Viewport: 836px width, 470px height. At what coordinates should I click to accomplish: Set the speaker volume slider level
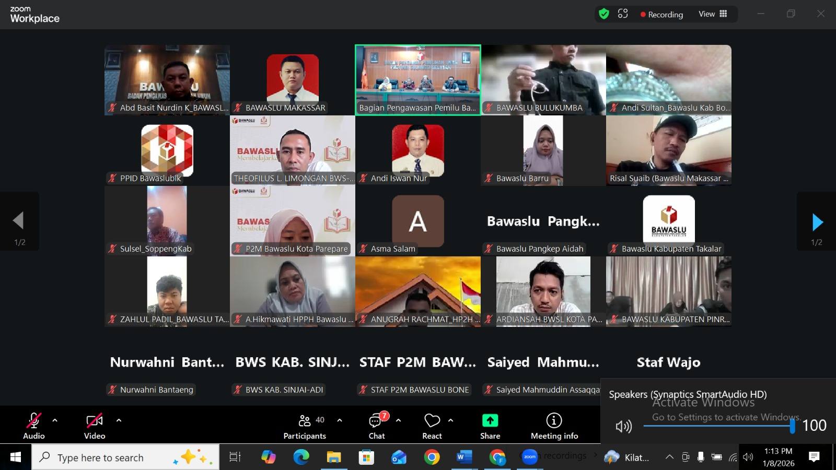click(x=719, y=426)
